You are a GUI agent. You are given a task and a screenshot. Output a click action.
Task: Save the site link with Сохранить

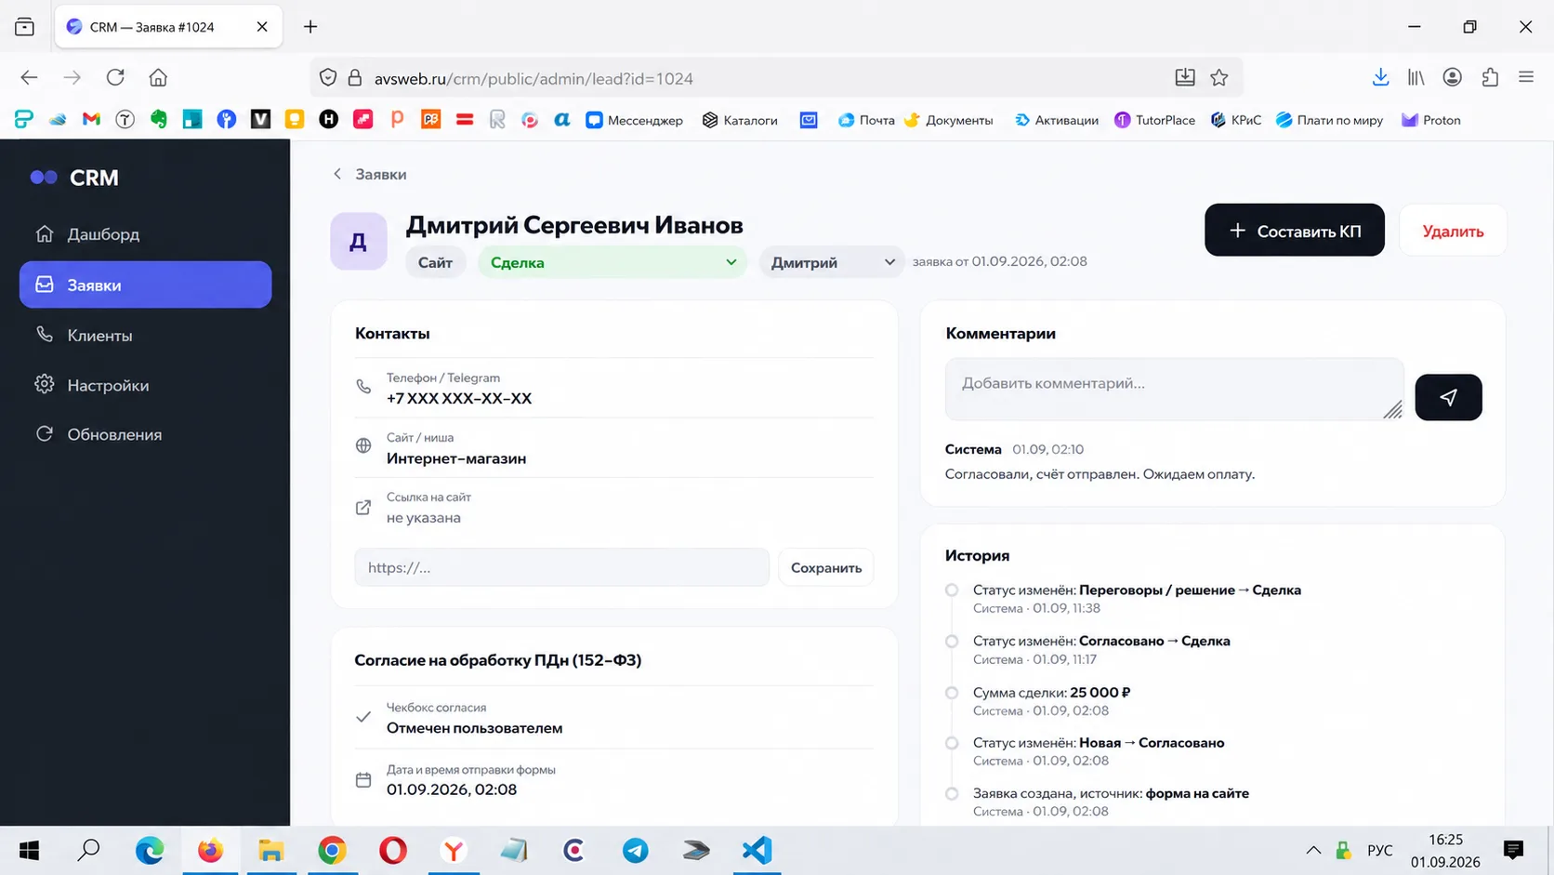pyautogui.click(x=826, y=567)
